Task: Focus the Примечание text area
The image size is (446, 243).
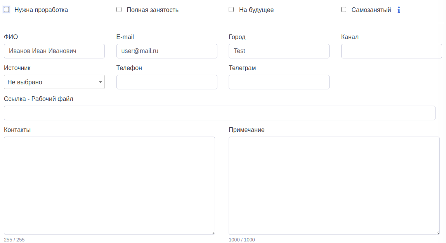Action: [x=334, y=185]
